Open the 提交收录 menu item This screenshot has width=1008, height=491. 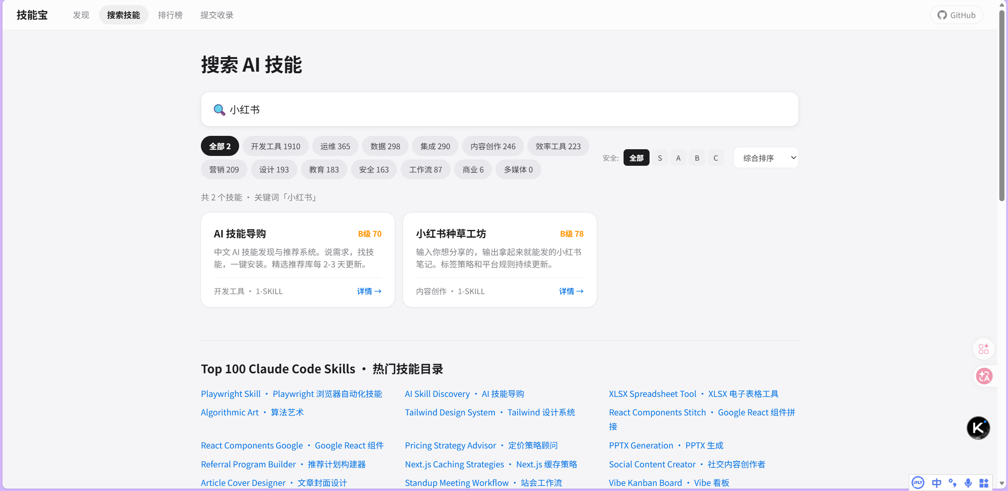[x=217, y=15]
